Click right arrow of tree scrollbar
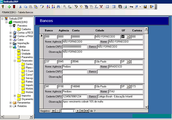The image size is (172, 120). 31,117
